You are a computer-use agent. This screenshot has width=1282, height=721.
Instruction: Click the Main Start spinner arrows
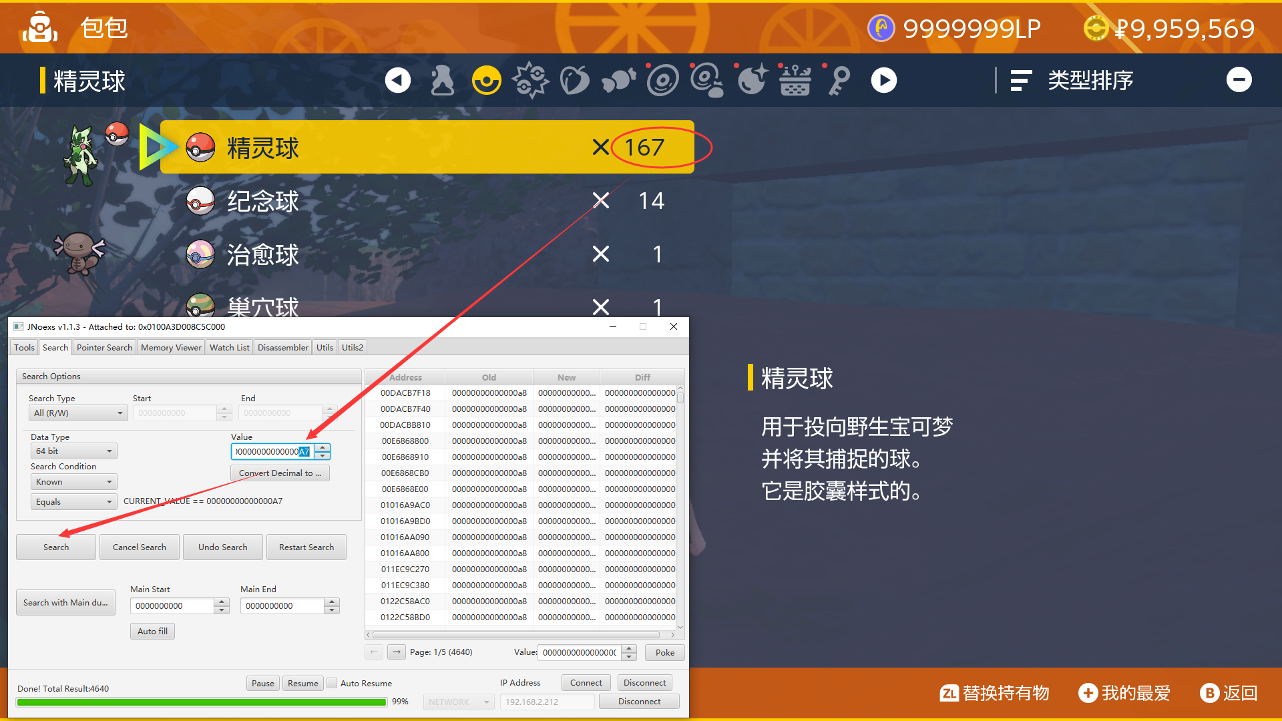tap(222, 606)
